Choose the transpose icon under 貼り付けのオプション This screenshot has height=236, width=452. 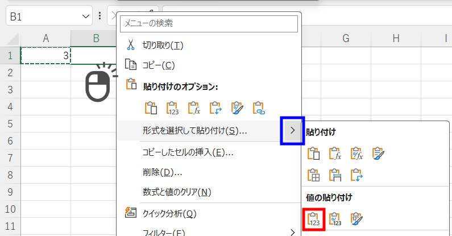(215, 108)
